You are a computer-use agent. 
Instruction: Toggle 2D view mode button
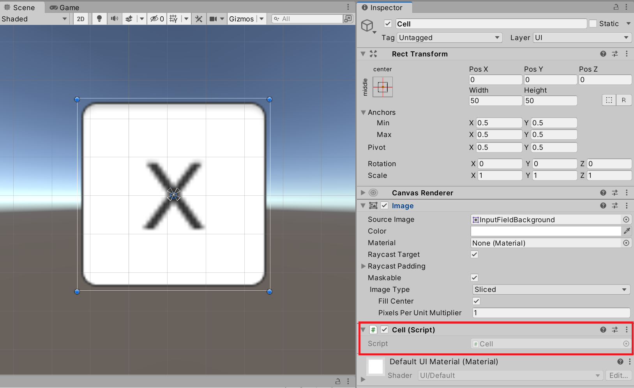coord(81,19)
